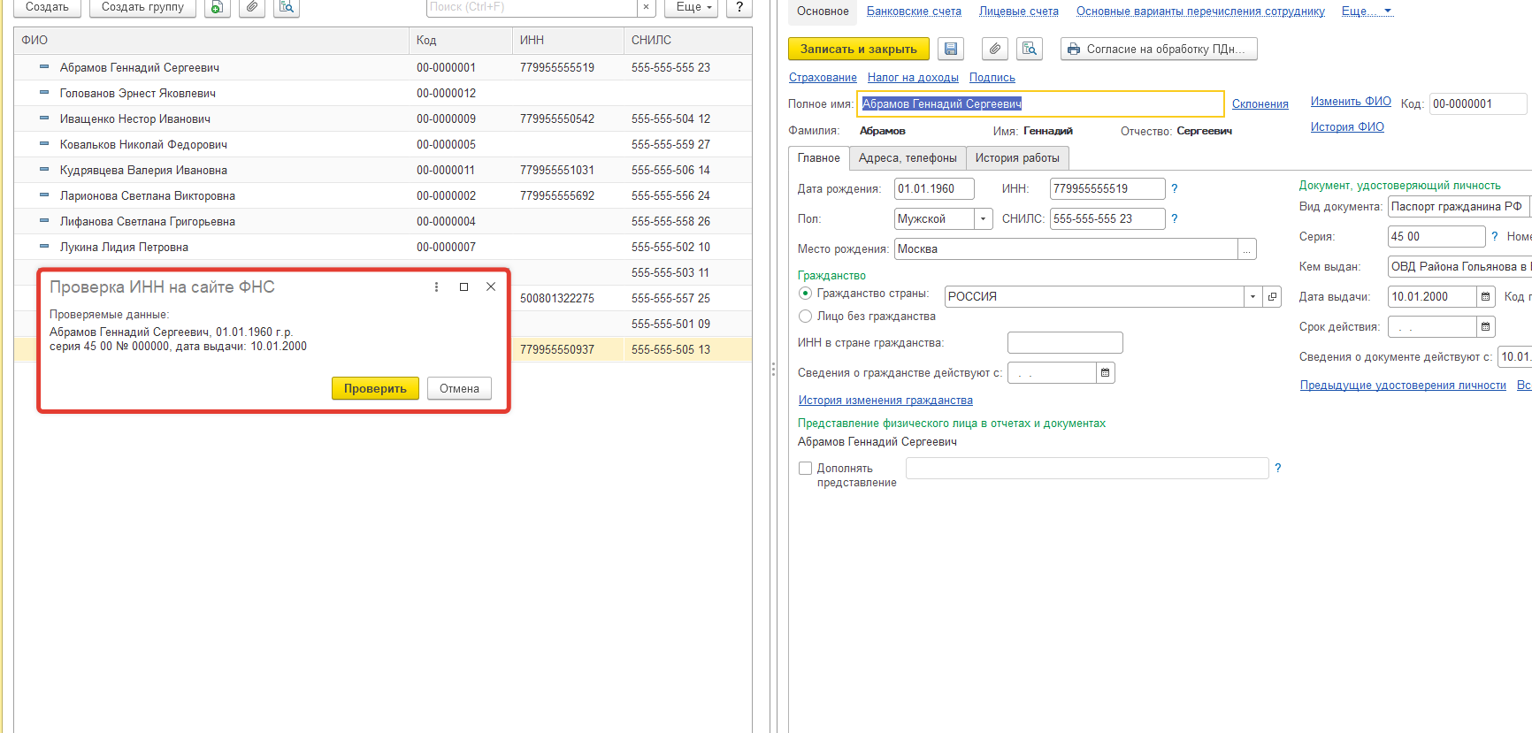
Task: Click Отмена button in dialog
Action: (459, 388)
